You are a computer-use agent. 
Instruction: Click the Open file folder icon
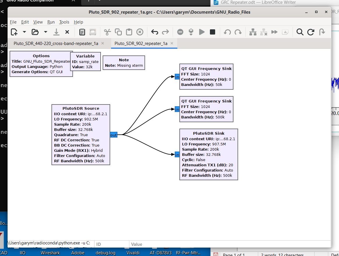point(35,32)
